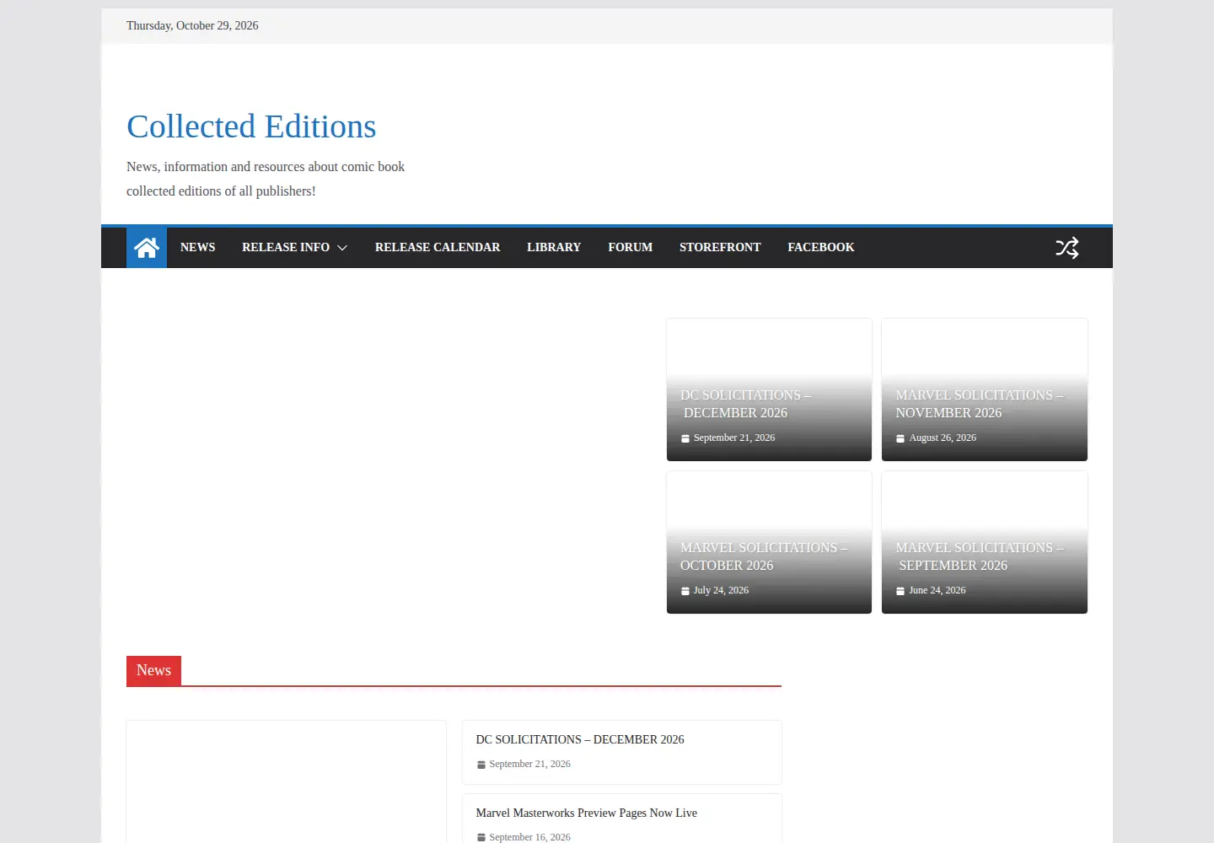Select the site tagline about comic book collected editions
Screen dimensions: 1214x843
[x=266, y=179]
